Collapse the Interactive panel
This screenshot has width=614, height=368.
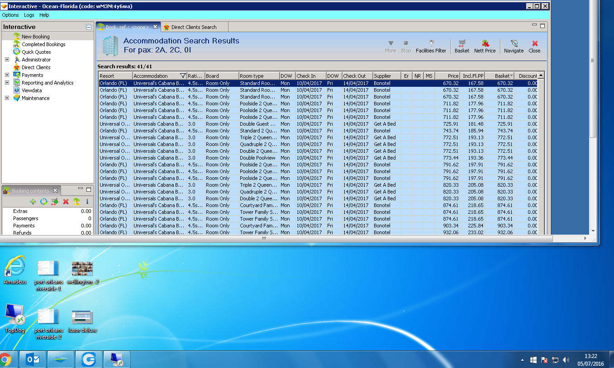[x=89, y=27]
